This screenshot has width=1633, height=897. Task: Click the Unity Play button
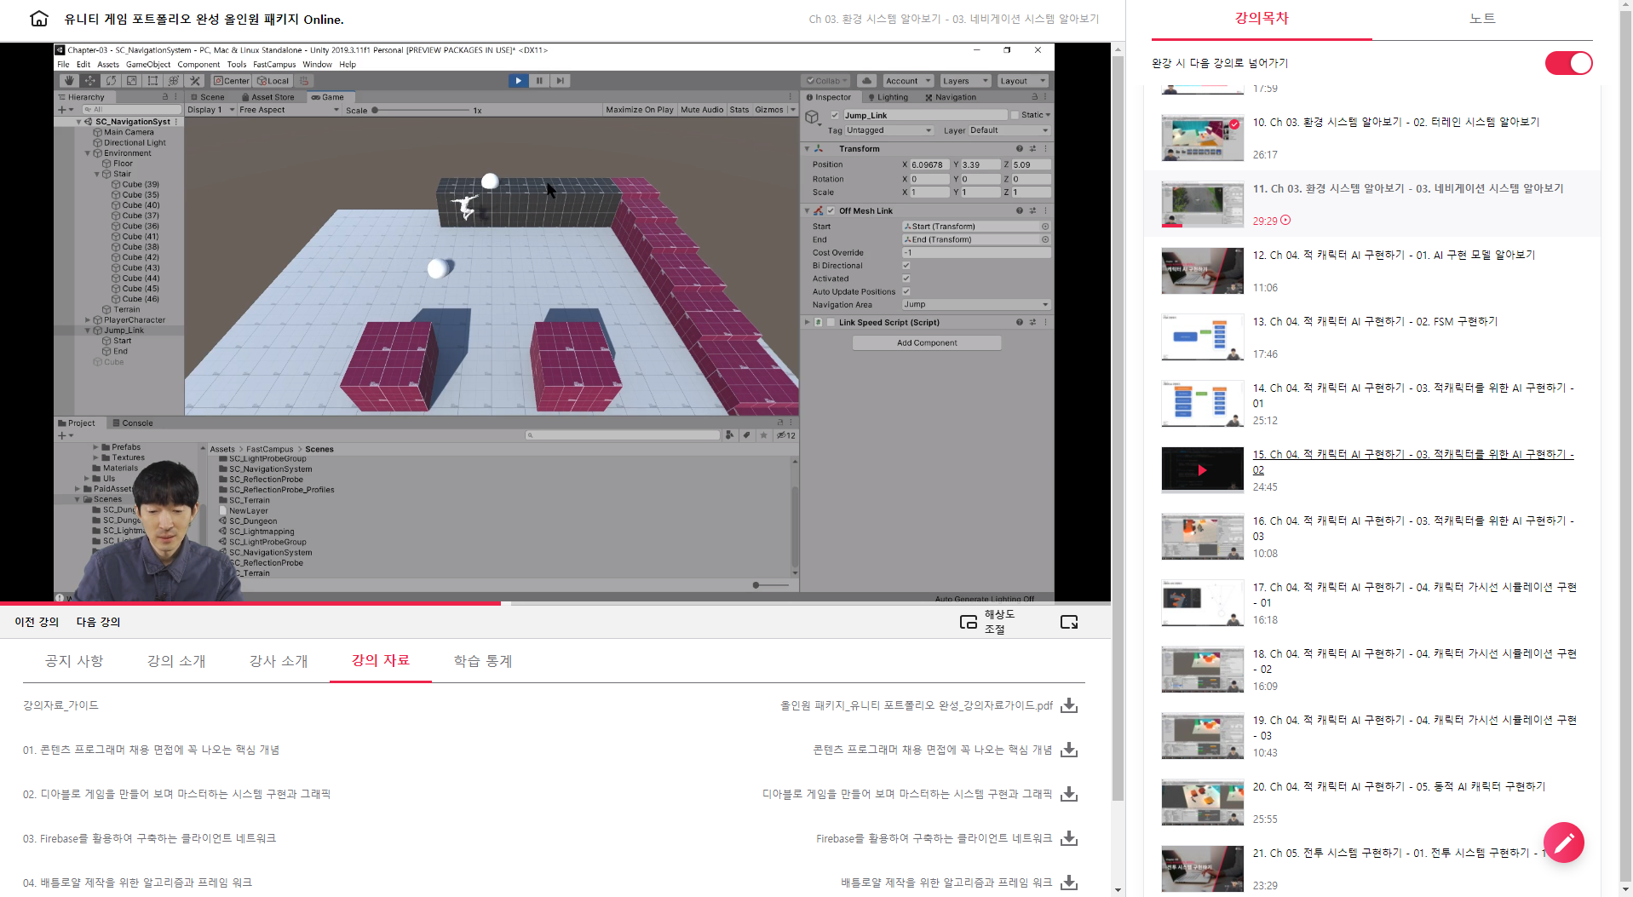point(518,80)
